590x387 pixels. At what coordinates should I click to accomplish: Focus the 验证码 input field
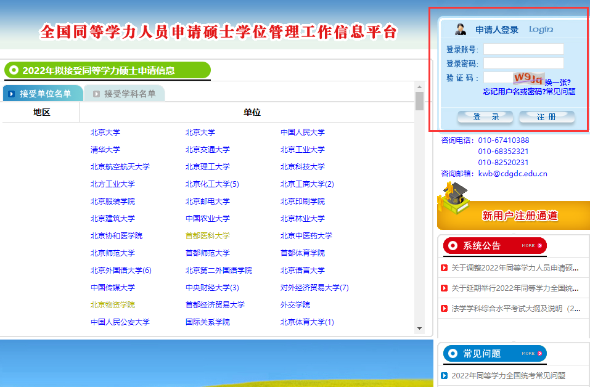click(x=498, y=78)
